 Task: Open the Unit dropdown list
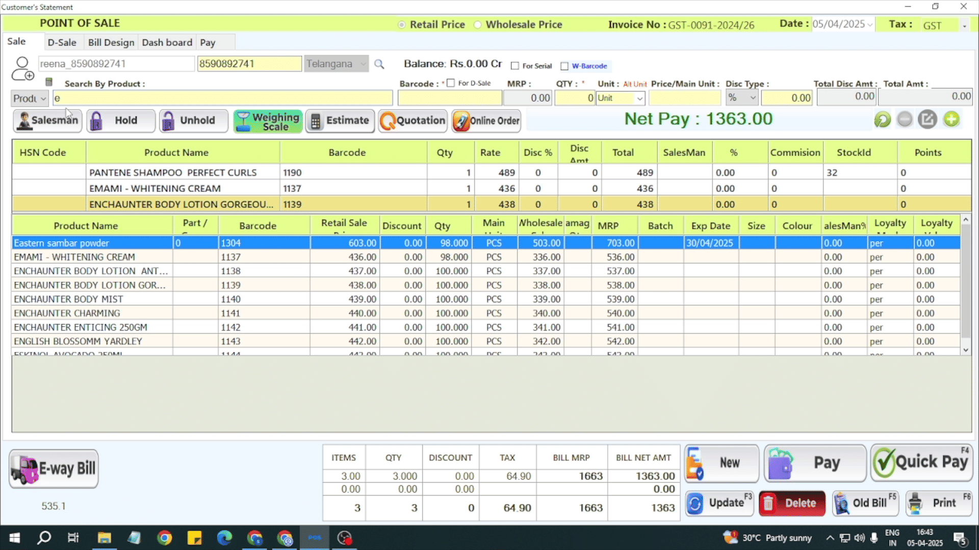click(639, 98)
